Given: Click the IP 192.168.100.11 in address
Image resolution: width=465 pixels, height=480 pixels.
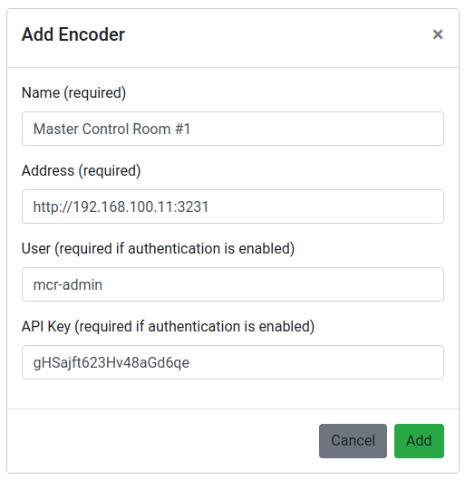Looking at the screenshot, I should (x=123, y=206).
